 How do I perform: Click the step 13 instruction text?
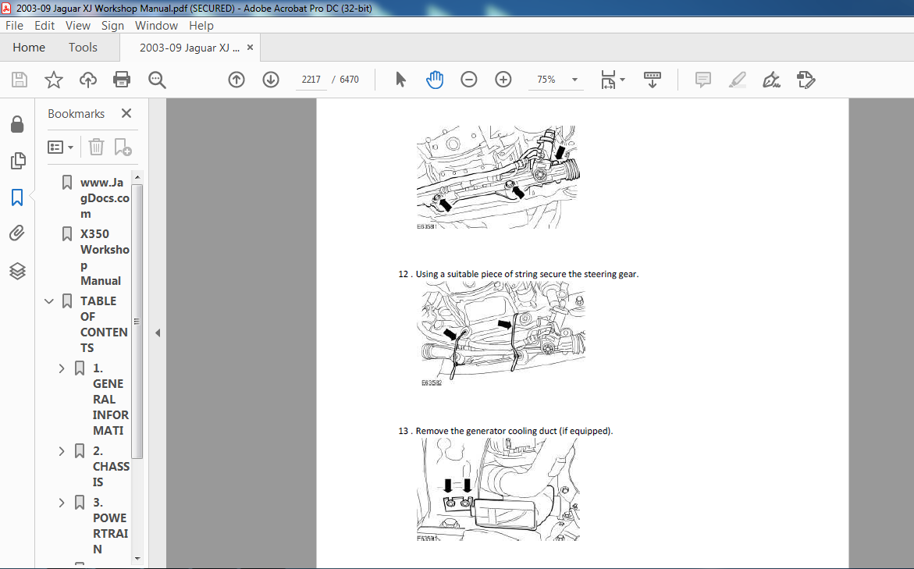coord(505,432)
